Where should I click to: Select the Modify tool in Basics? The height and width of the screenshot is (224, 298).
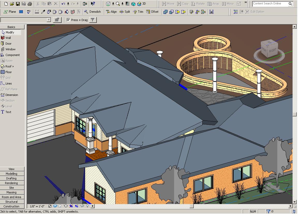10,32
